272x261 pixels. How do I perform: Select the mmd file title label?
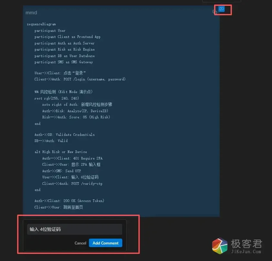(x=31, y=13)
